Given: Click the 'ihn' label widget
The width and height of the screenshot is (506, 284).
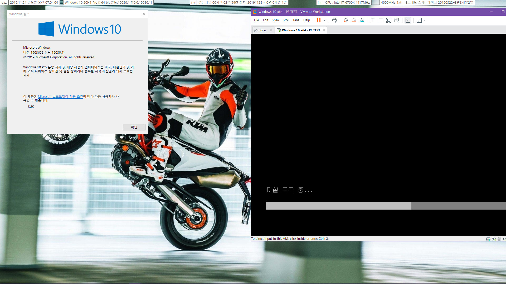Looking at the screenshot, I should click(320, 3).
